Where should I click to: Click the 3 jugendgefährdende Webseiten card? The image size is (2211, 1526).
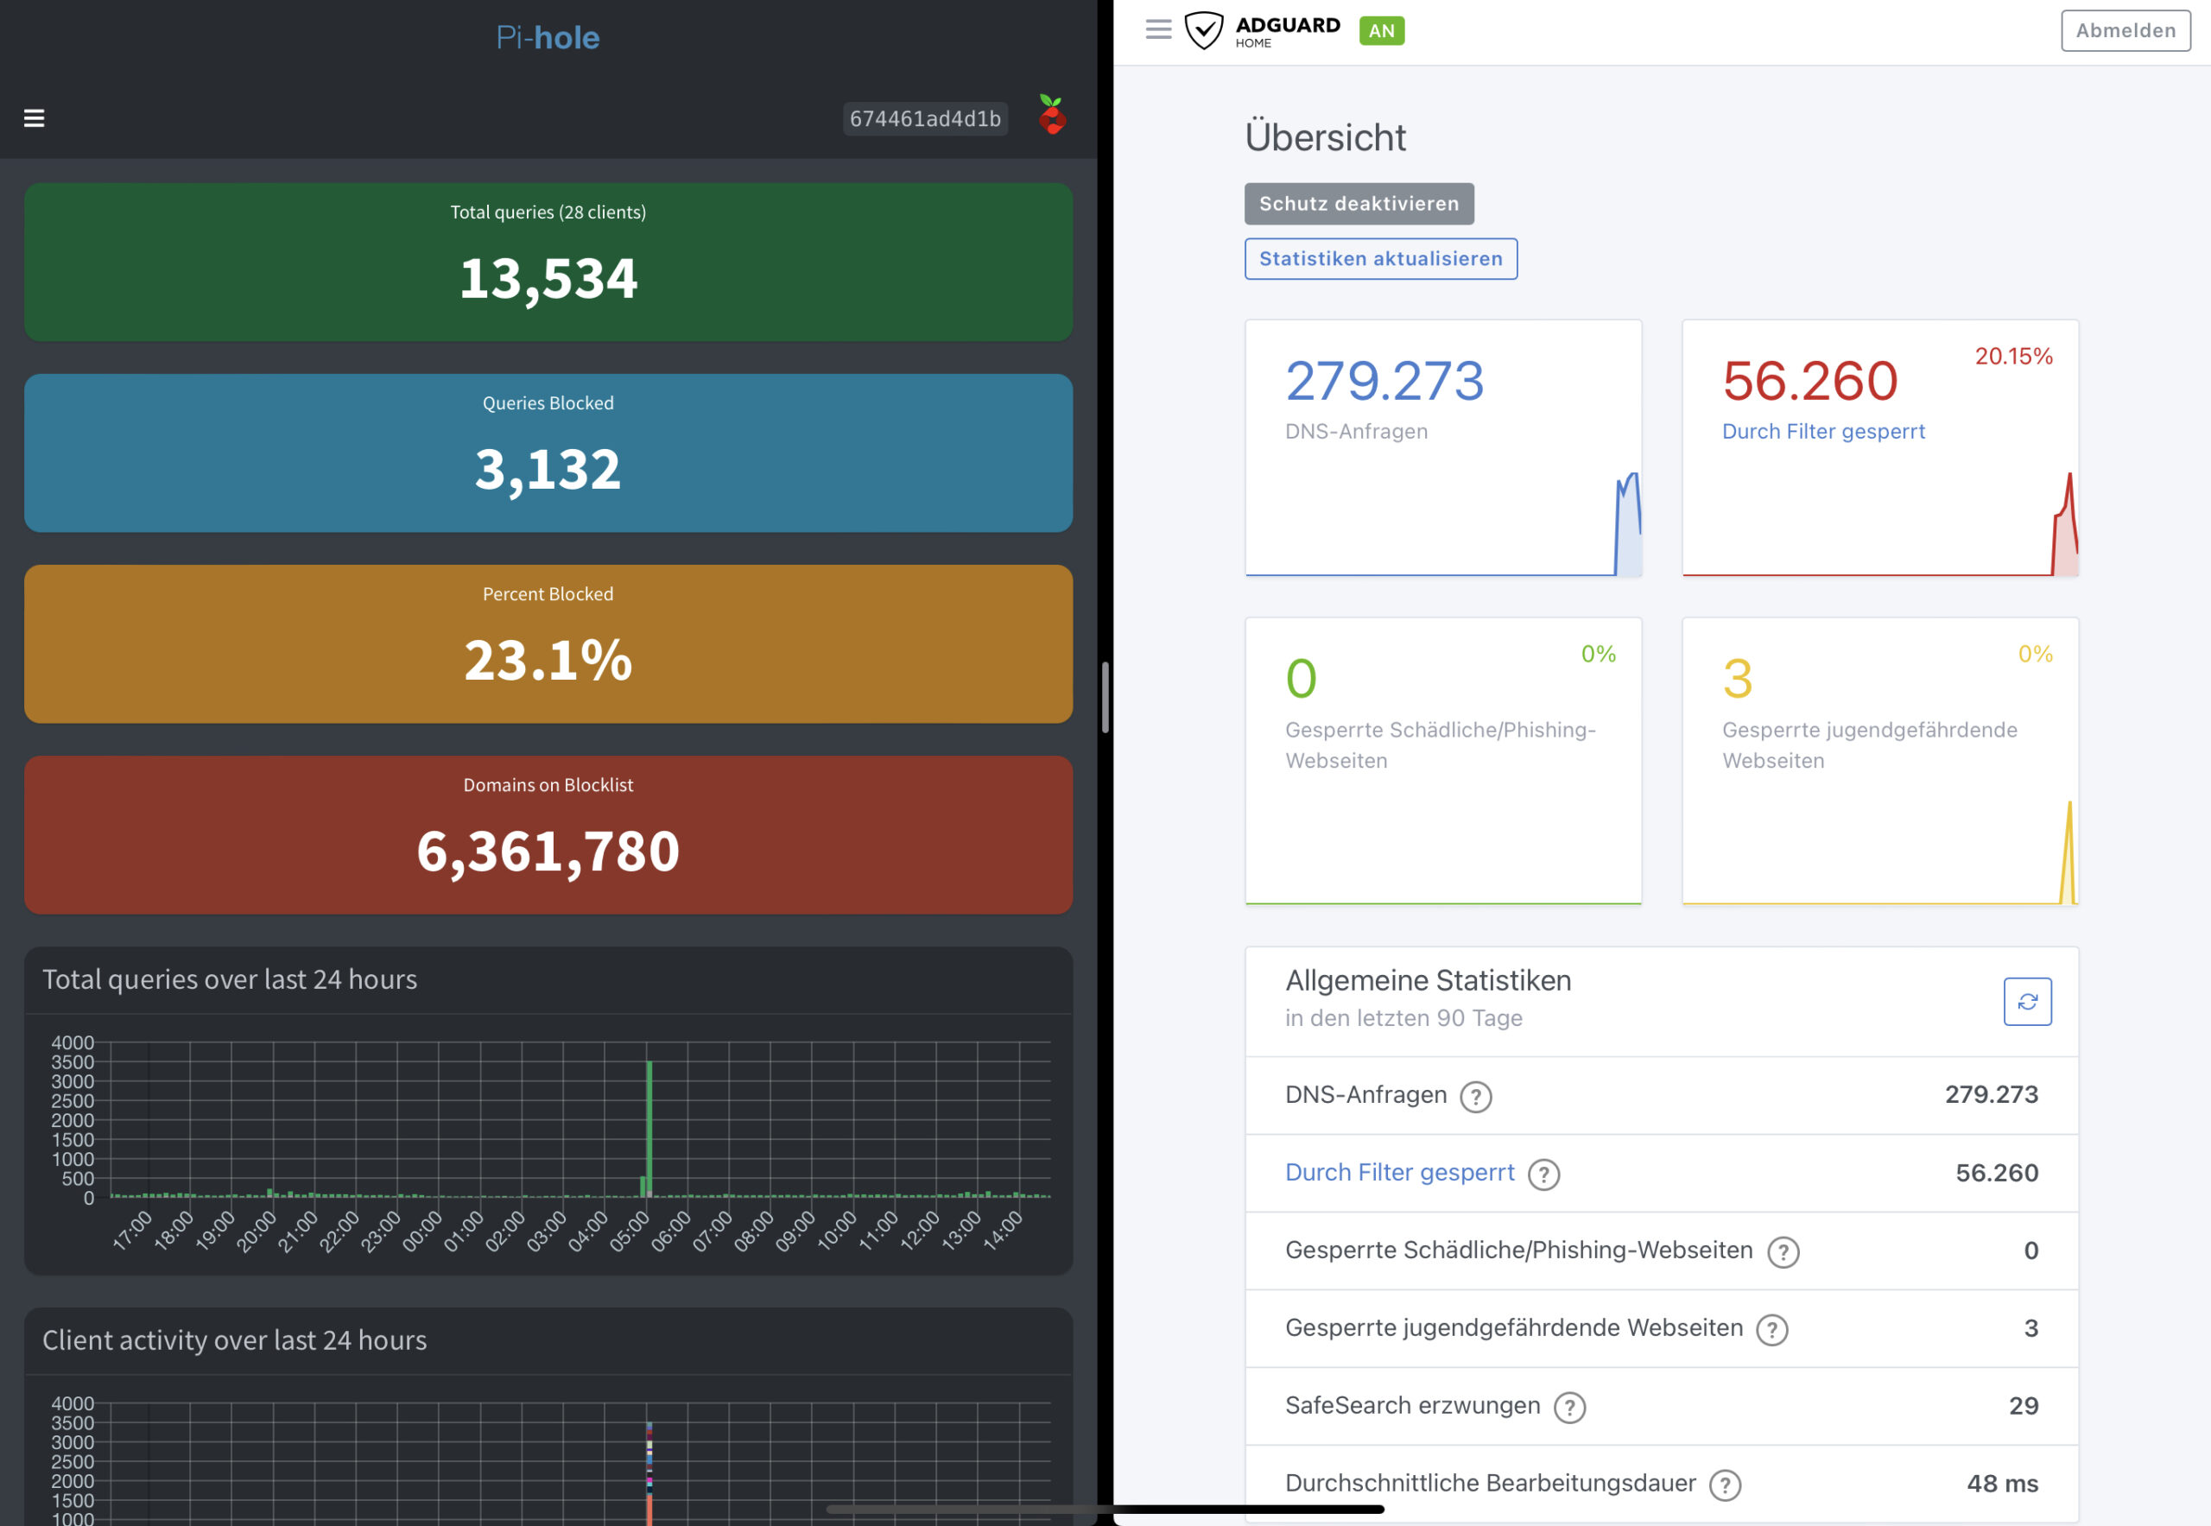coord(1880,760)
